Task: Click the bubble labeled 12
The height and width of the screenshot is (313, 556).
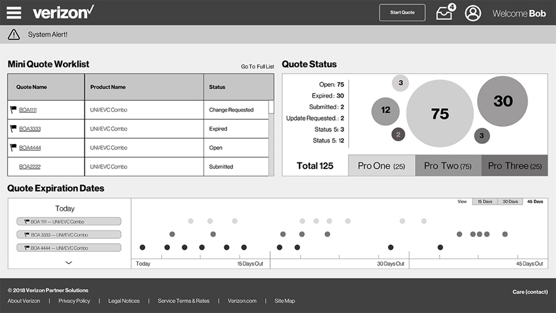Action: point(385,111)
